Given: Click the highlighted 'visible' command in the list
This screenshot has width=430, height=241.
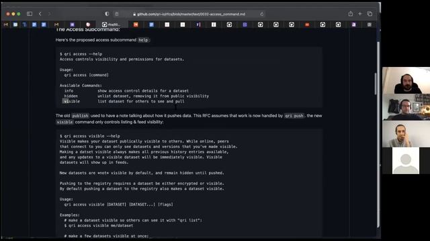Looking at the screenshot, I should pyautogui.click(x=71, y=101).
